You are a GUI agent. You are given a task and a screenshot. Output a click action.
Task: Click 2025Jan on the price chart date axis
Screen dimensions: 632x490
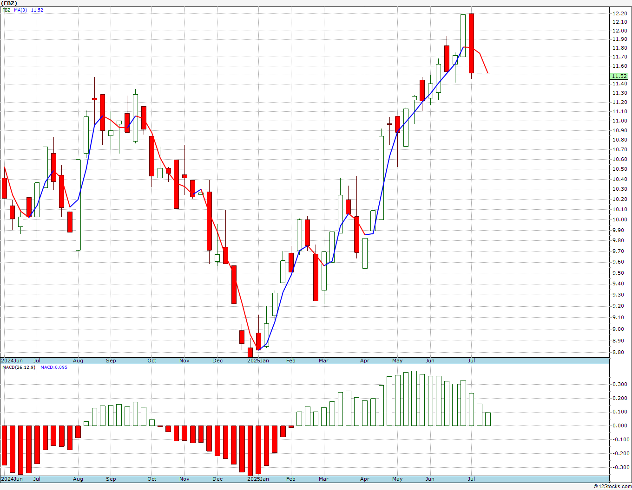[258, 361]
